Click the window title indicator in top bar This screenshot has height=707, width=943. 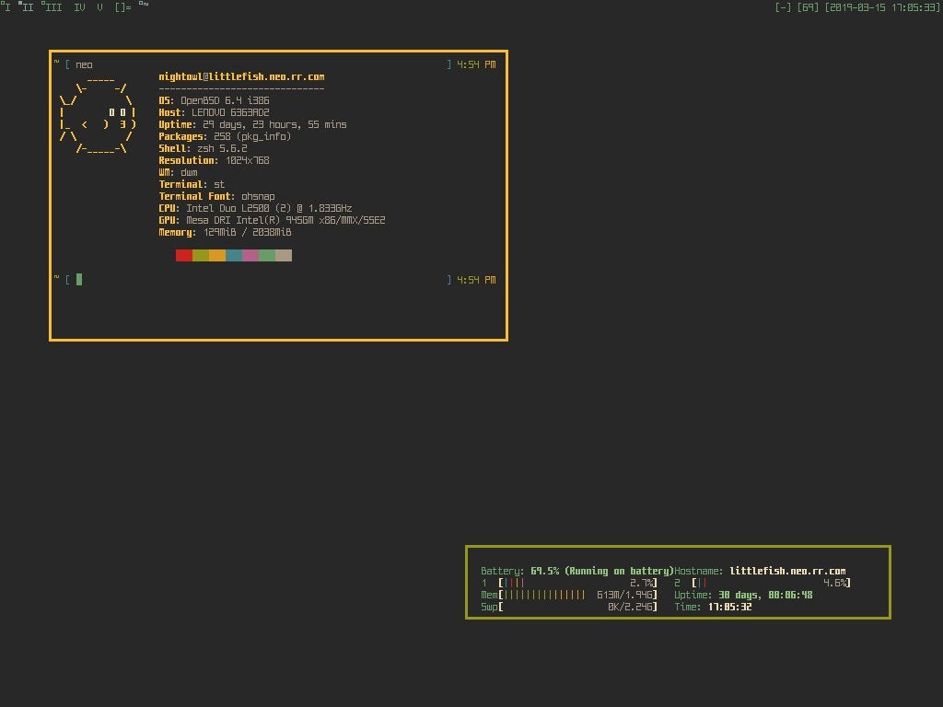pos(144,6)
